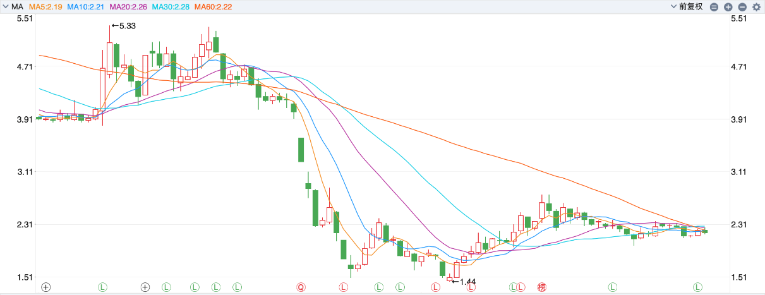Viewport: 765px width, 295px height.
Task: Click the rightmost green L marker
Action: point(699,287)
